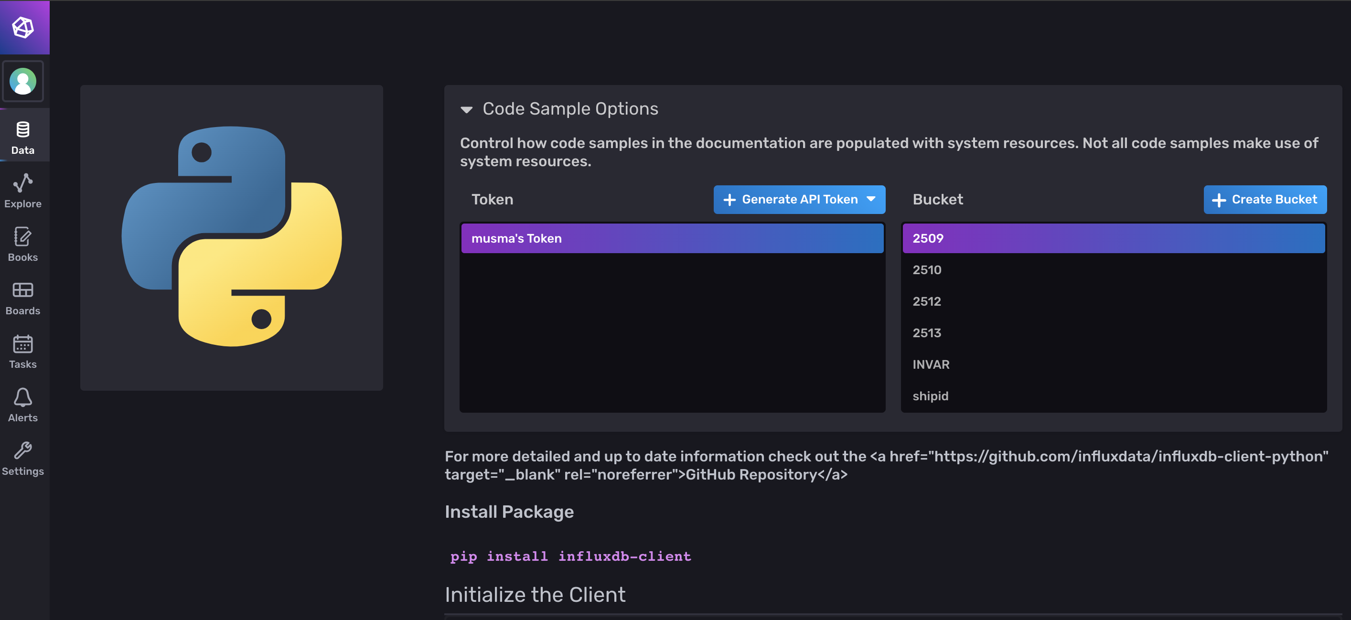Open the Generate API Token dropdown

[799, 199]
